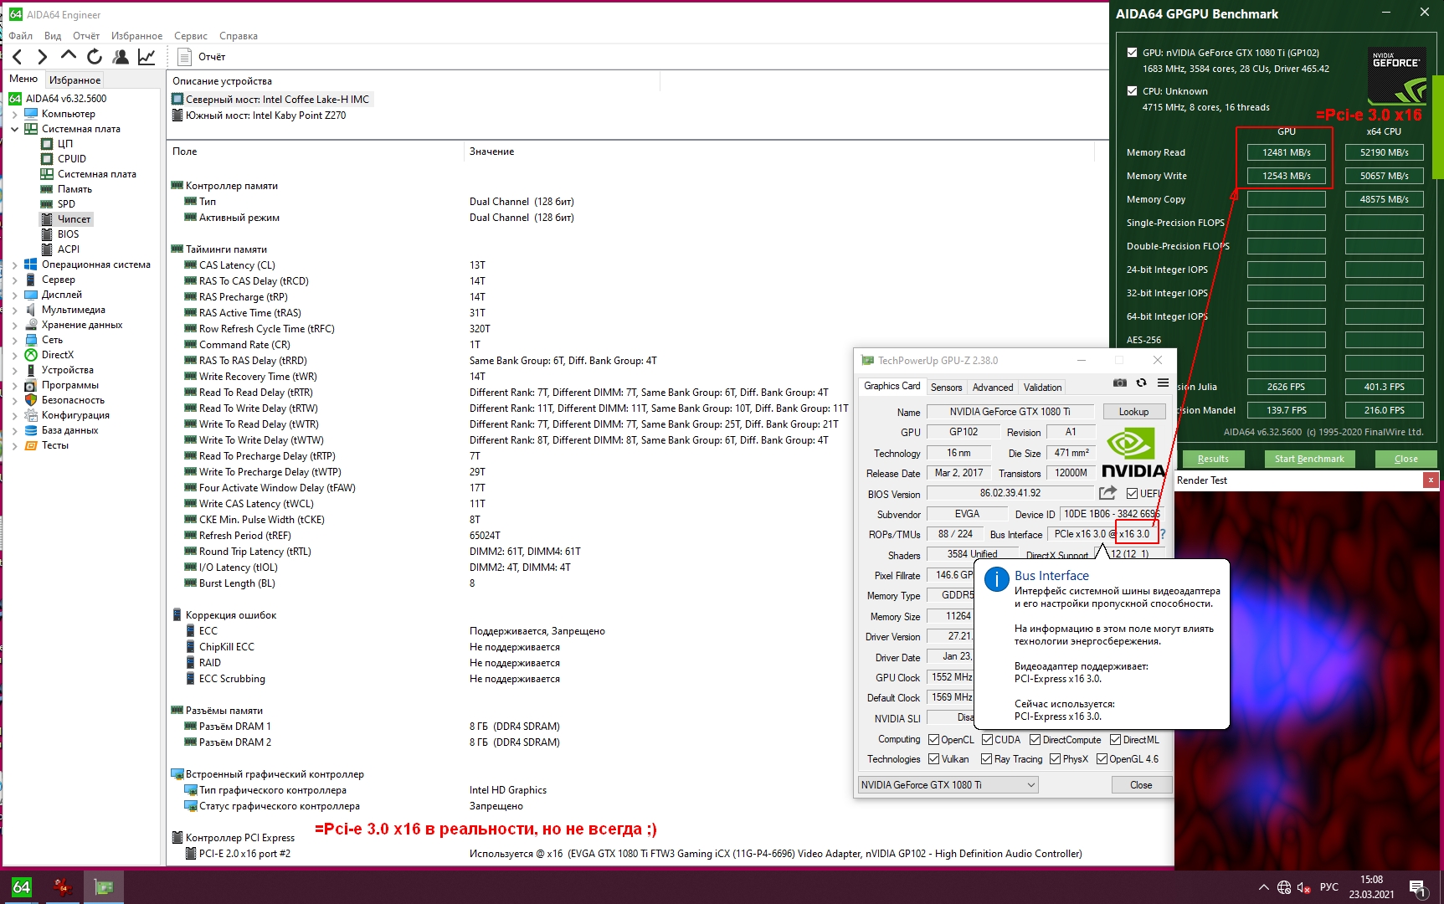Viewport: 1444px width, 904px height.
Task: Switch to GPU-Z from the taskbar
Action: (104, 887)
